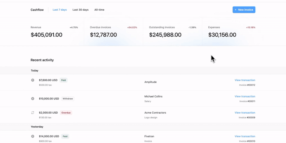Select the Overdue invoices amount $12,787.00
286x143 pixels.
103,35
